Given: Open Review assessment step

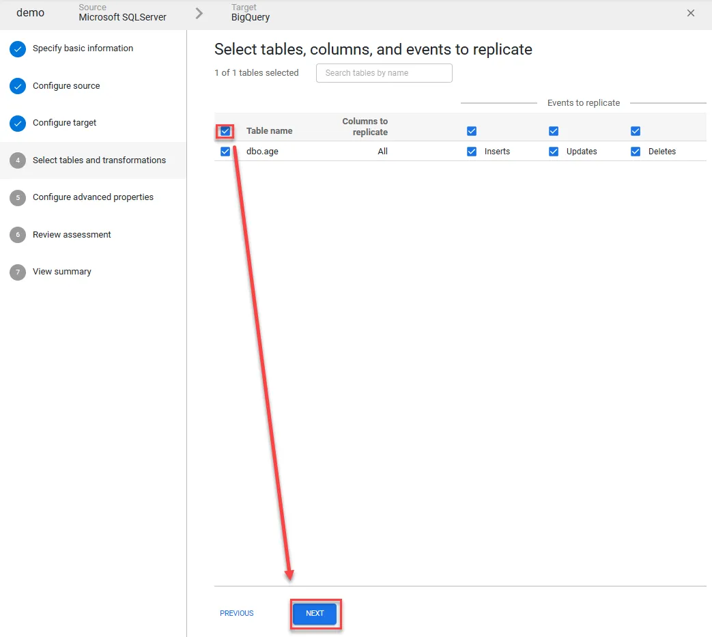Looking at the screenshot, I should (x=72, y=235).
